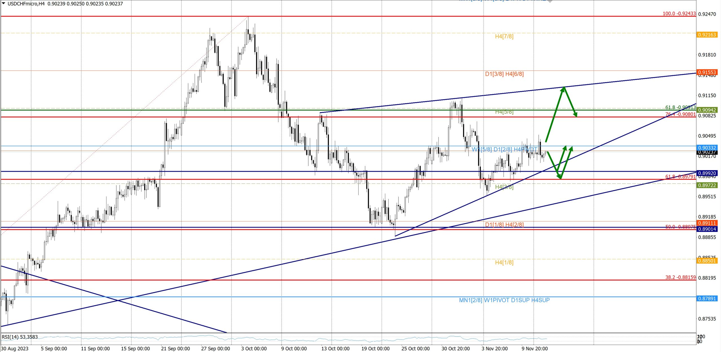Screen dimensions: 721x352
Task: Select the D1[3/8] H4[6/8] level label
Action: point(504,74)
